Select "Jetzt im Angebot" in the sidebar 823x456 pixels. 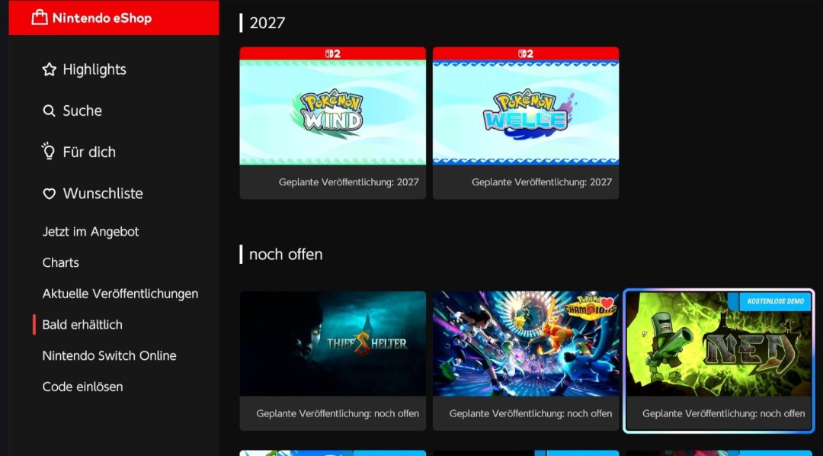90,232
